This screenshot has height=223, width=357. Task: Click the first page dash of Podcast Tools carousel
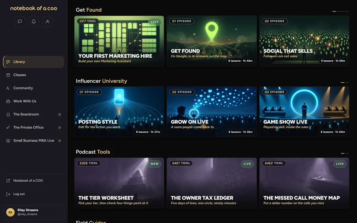pos(342,153)
